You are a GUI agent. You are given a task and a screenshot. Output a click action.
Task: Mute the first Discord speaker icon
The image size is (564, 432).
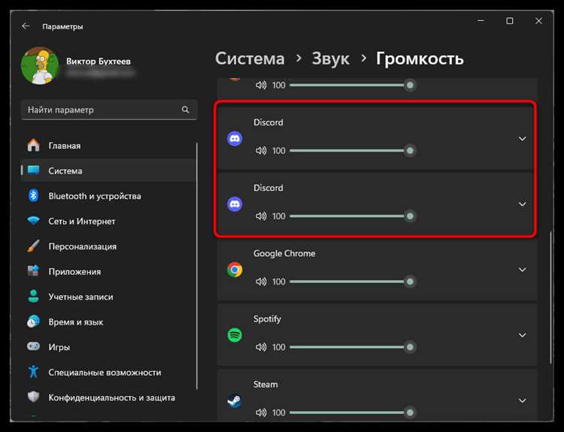click(261, 150)
